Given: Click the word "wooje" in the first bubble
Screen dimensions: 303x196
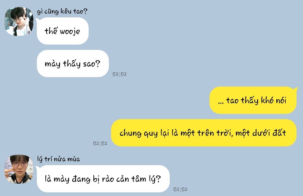Looking at the screenshot, I should (70, 31).
